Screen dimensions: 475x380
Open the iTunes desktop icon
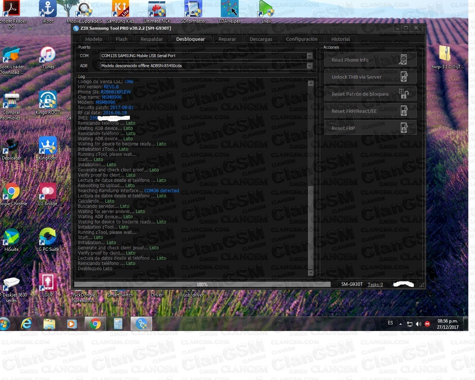[x=48, y=58]
